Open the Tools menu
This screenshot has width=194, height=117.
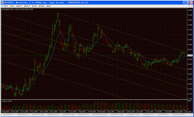pos(34,6)
